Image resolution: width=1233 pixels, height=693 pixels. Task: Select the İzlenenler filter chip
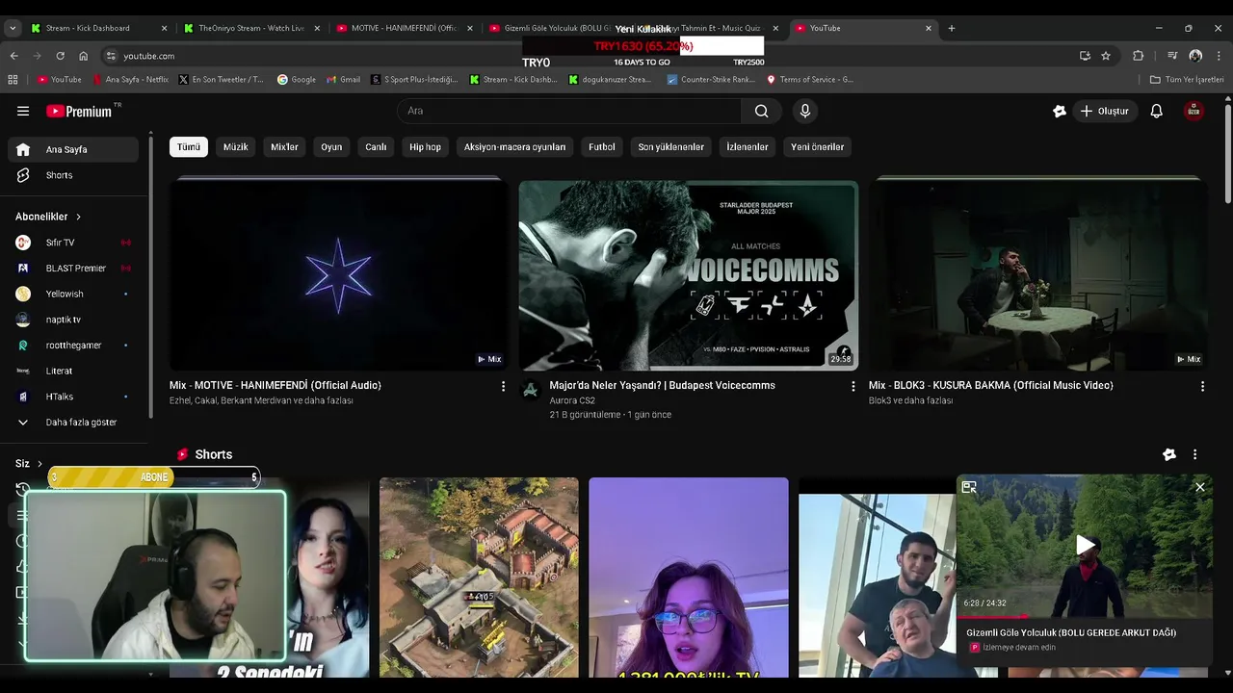(748, 147)
